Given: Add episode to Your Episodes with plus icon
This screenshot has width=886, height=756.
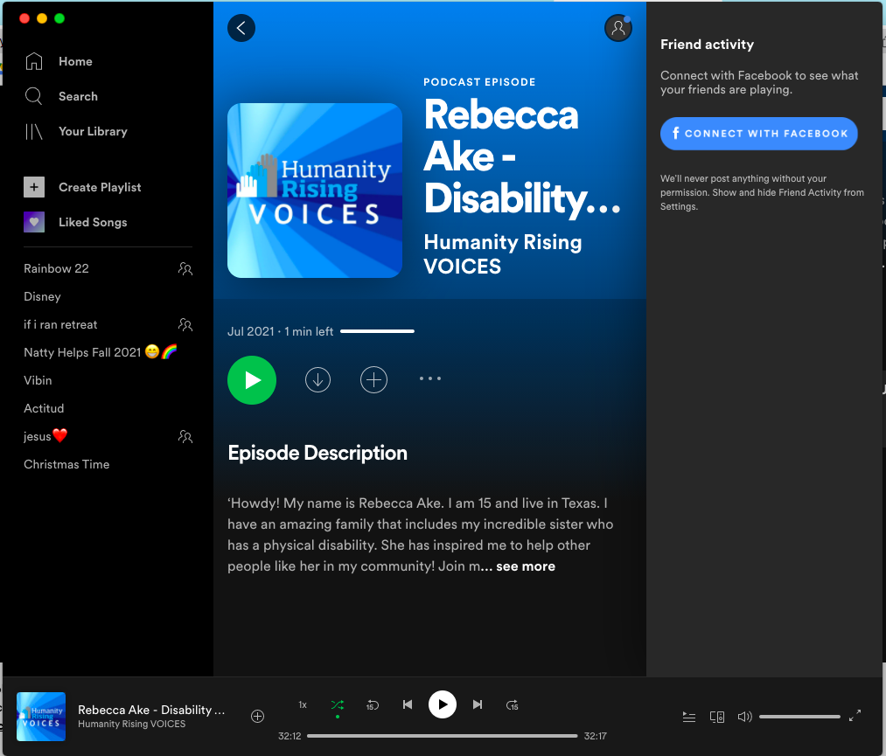Looking at the screenshot, I should (374, 379).
